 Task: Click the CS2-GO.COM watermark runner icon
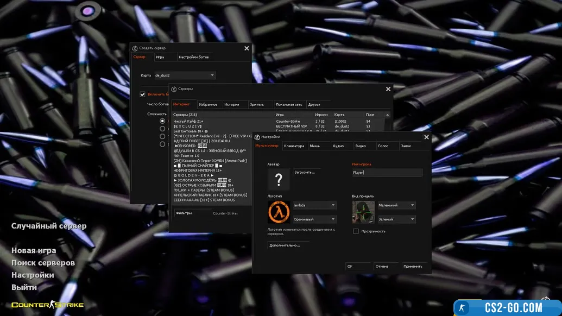[x=462, y=307]
